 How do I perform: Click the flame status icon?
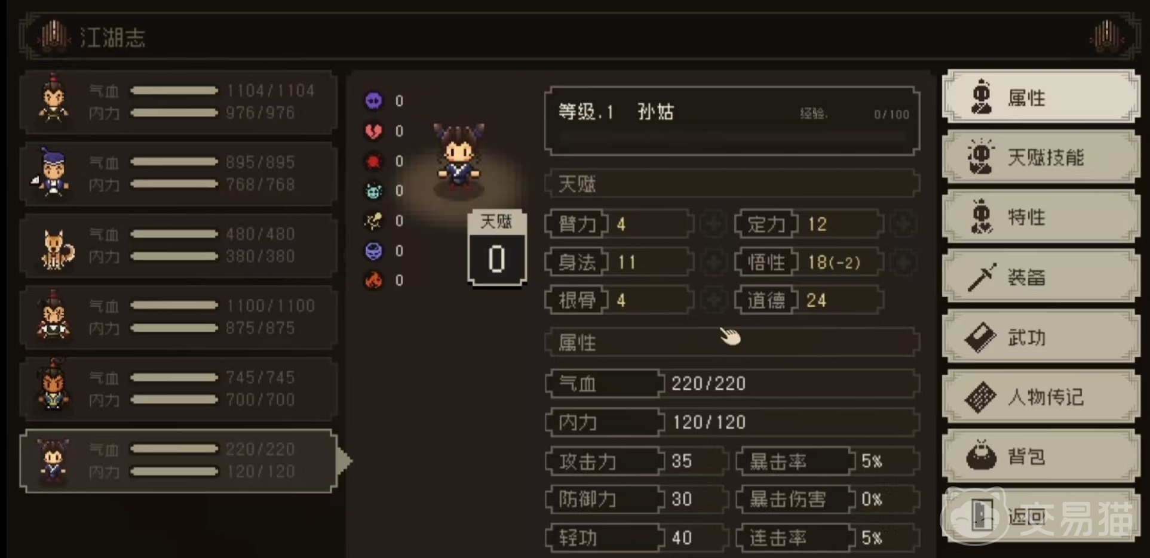374,280
